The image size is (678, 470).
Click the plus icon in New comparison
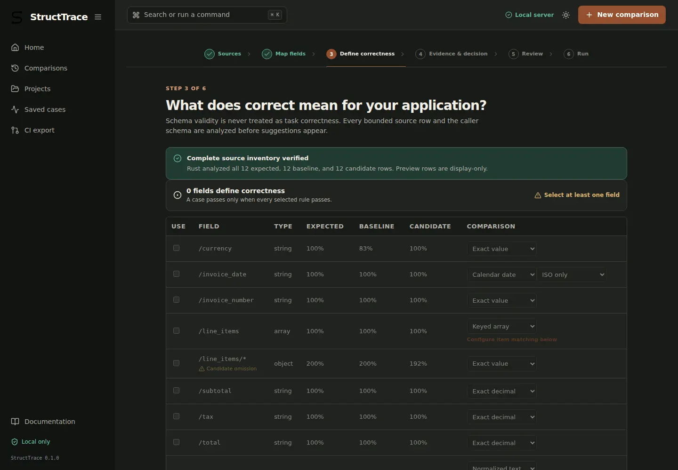pos(589,15)
